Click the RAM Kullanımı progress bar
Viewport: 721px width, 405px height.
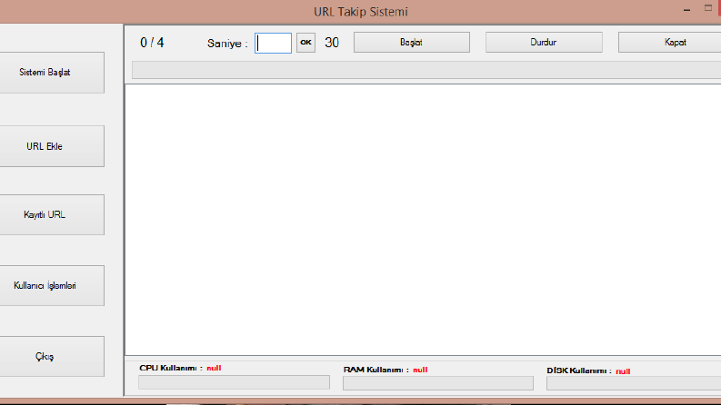[438, 383]
